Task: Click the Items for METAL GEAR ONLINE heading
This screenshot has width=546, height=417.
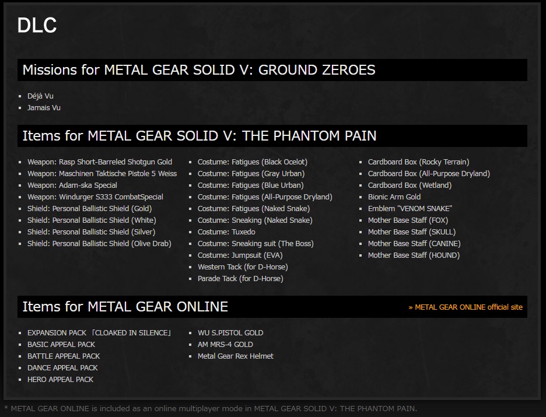Action: 125,307
